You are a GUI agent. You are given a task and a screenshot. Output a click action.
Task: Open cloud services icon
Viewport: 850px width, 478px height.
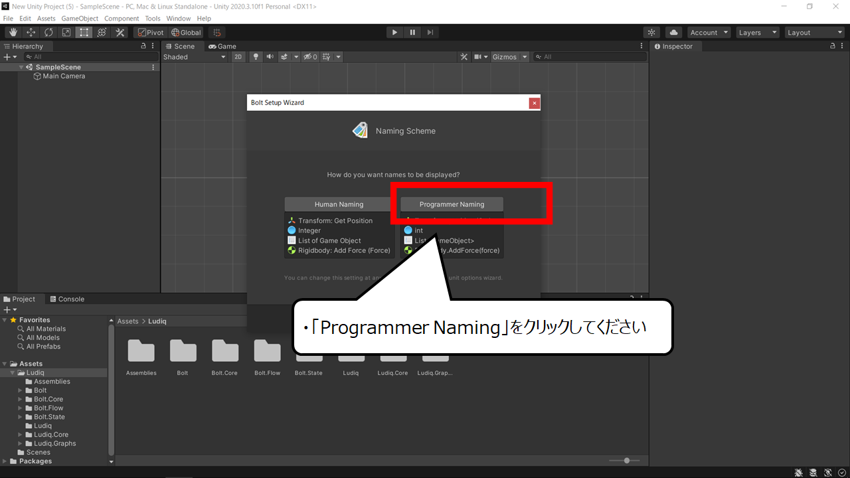click(673, 33)
